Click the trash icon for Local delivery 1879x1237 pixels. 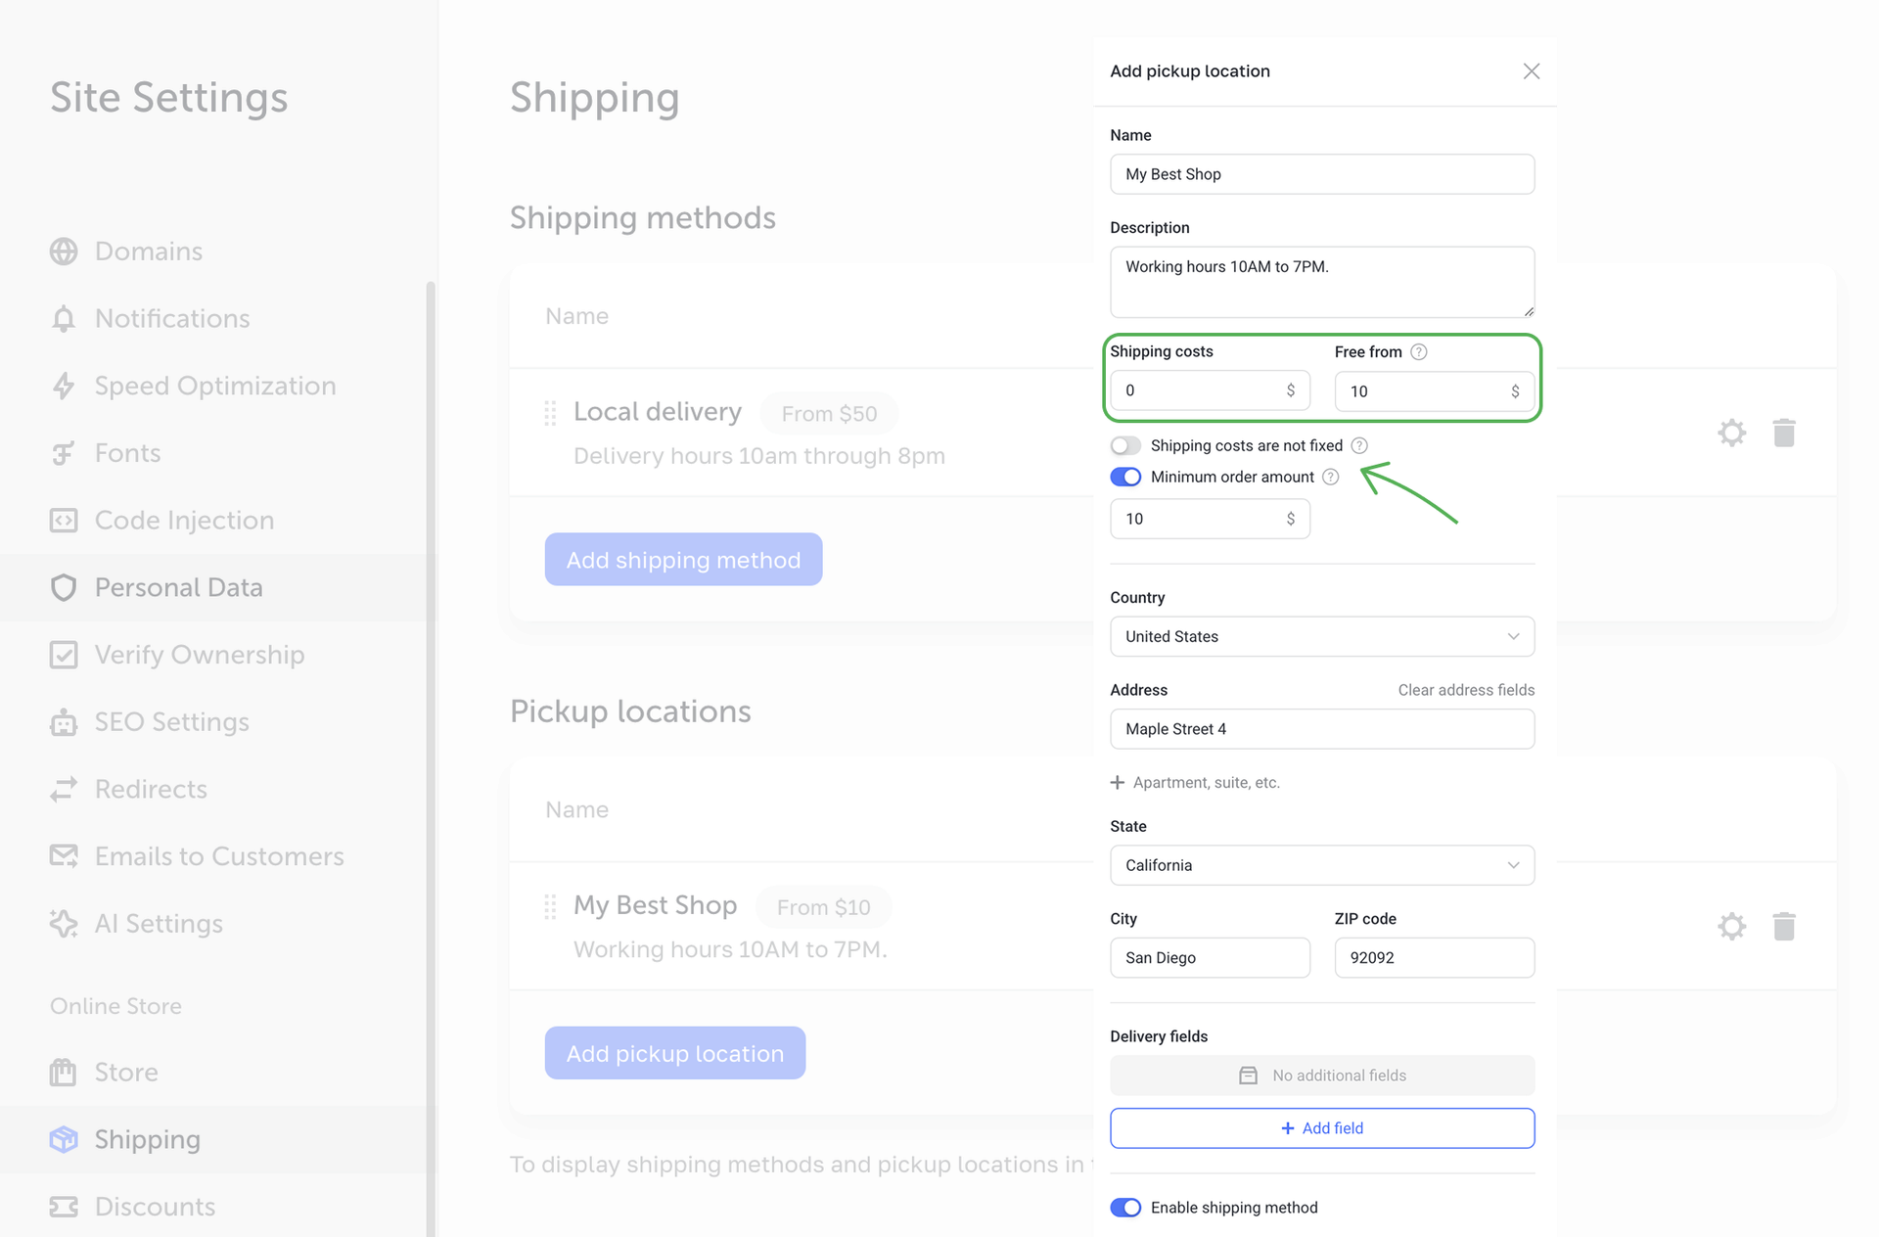click(1783, 433)
